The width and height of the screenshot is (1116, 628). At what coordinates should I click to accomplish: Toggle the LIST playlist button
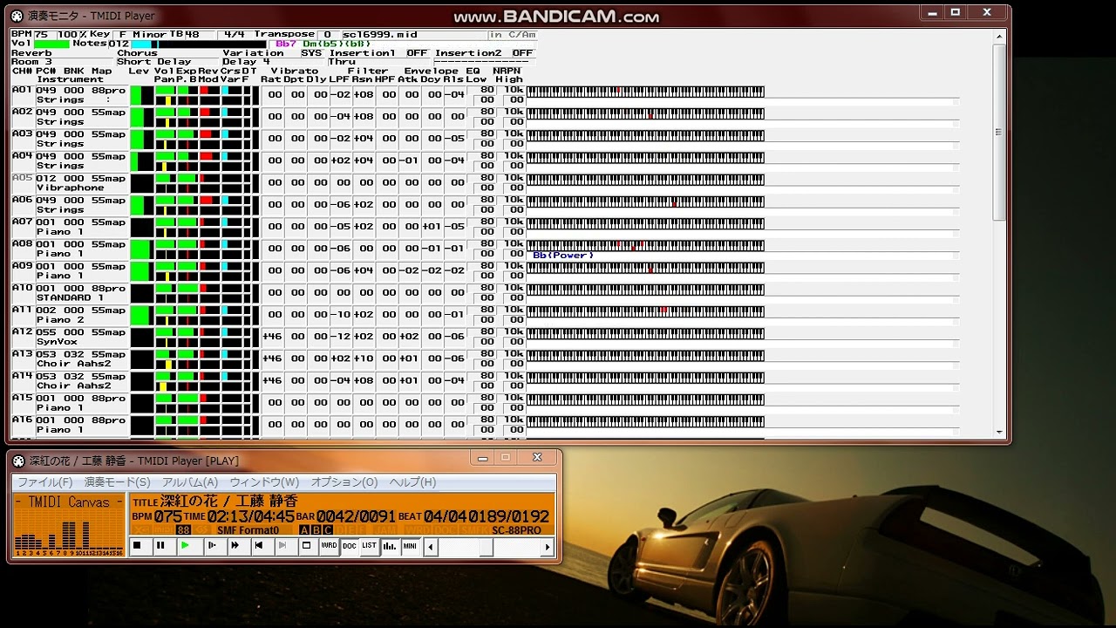click(369, 546)
